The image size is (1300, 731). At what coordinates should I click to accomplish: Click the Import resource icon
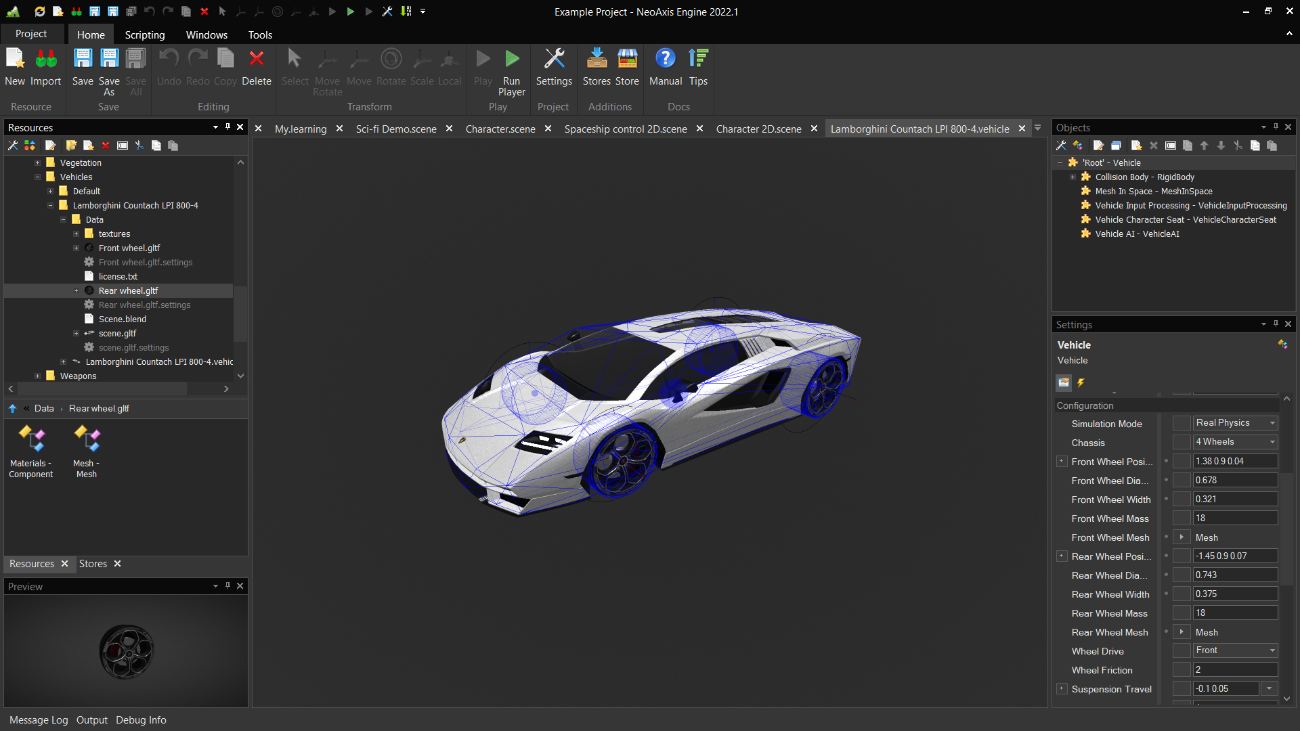coord(46,60)
